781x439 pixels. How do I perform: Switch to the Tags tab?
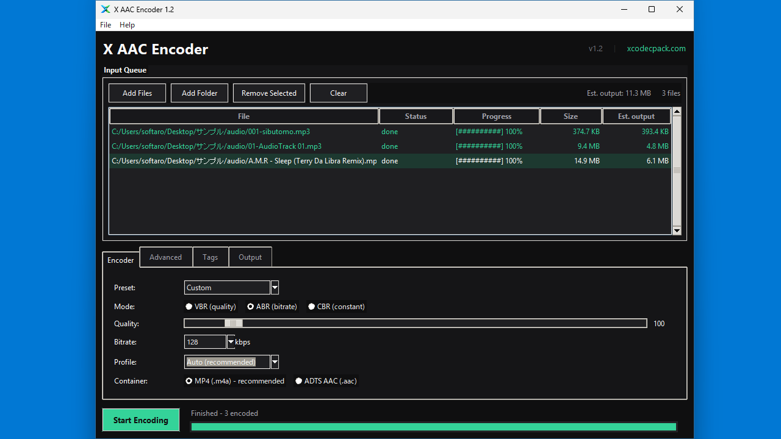(x=211, y=257)
